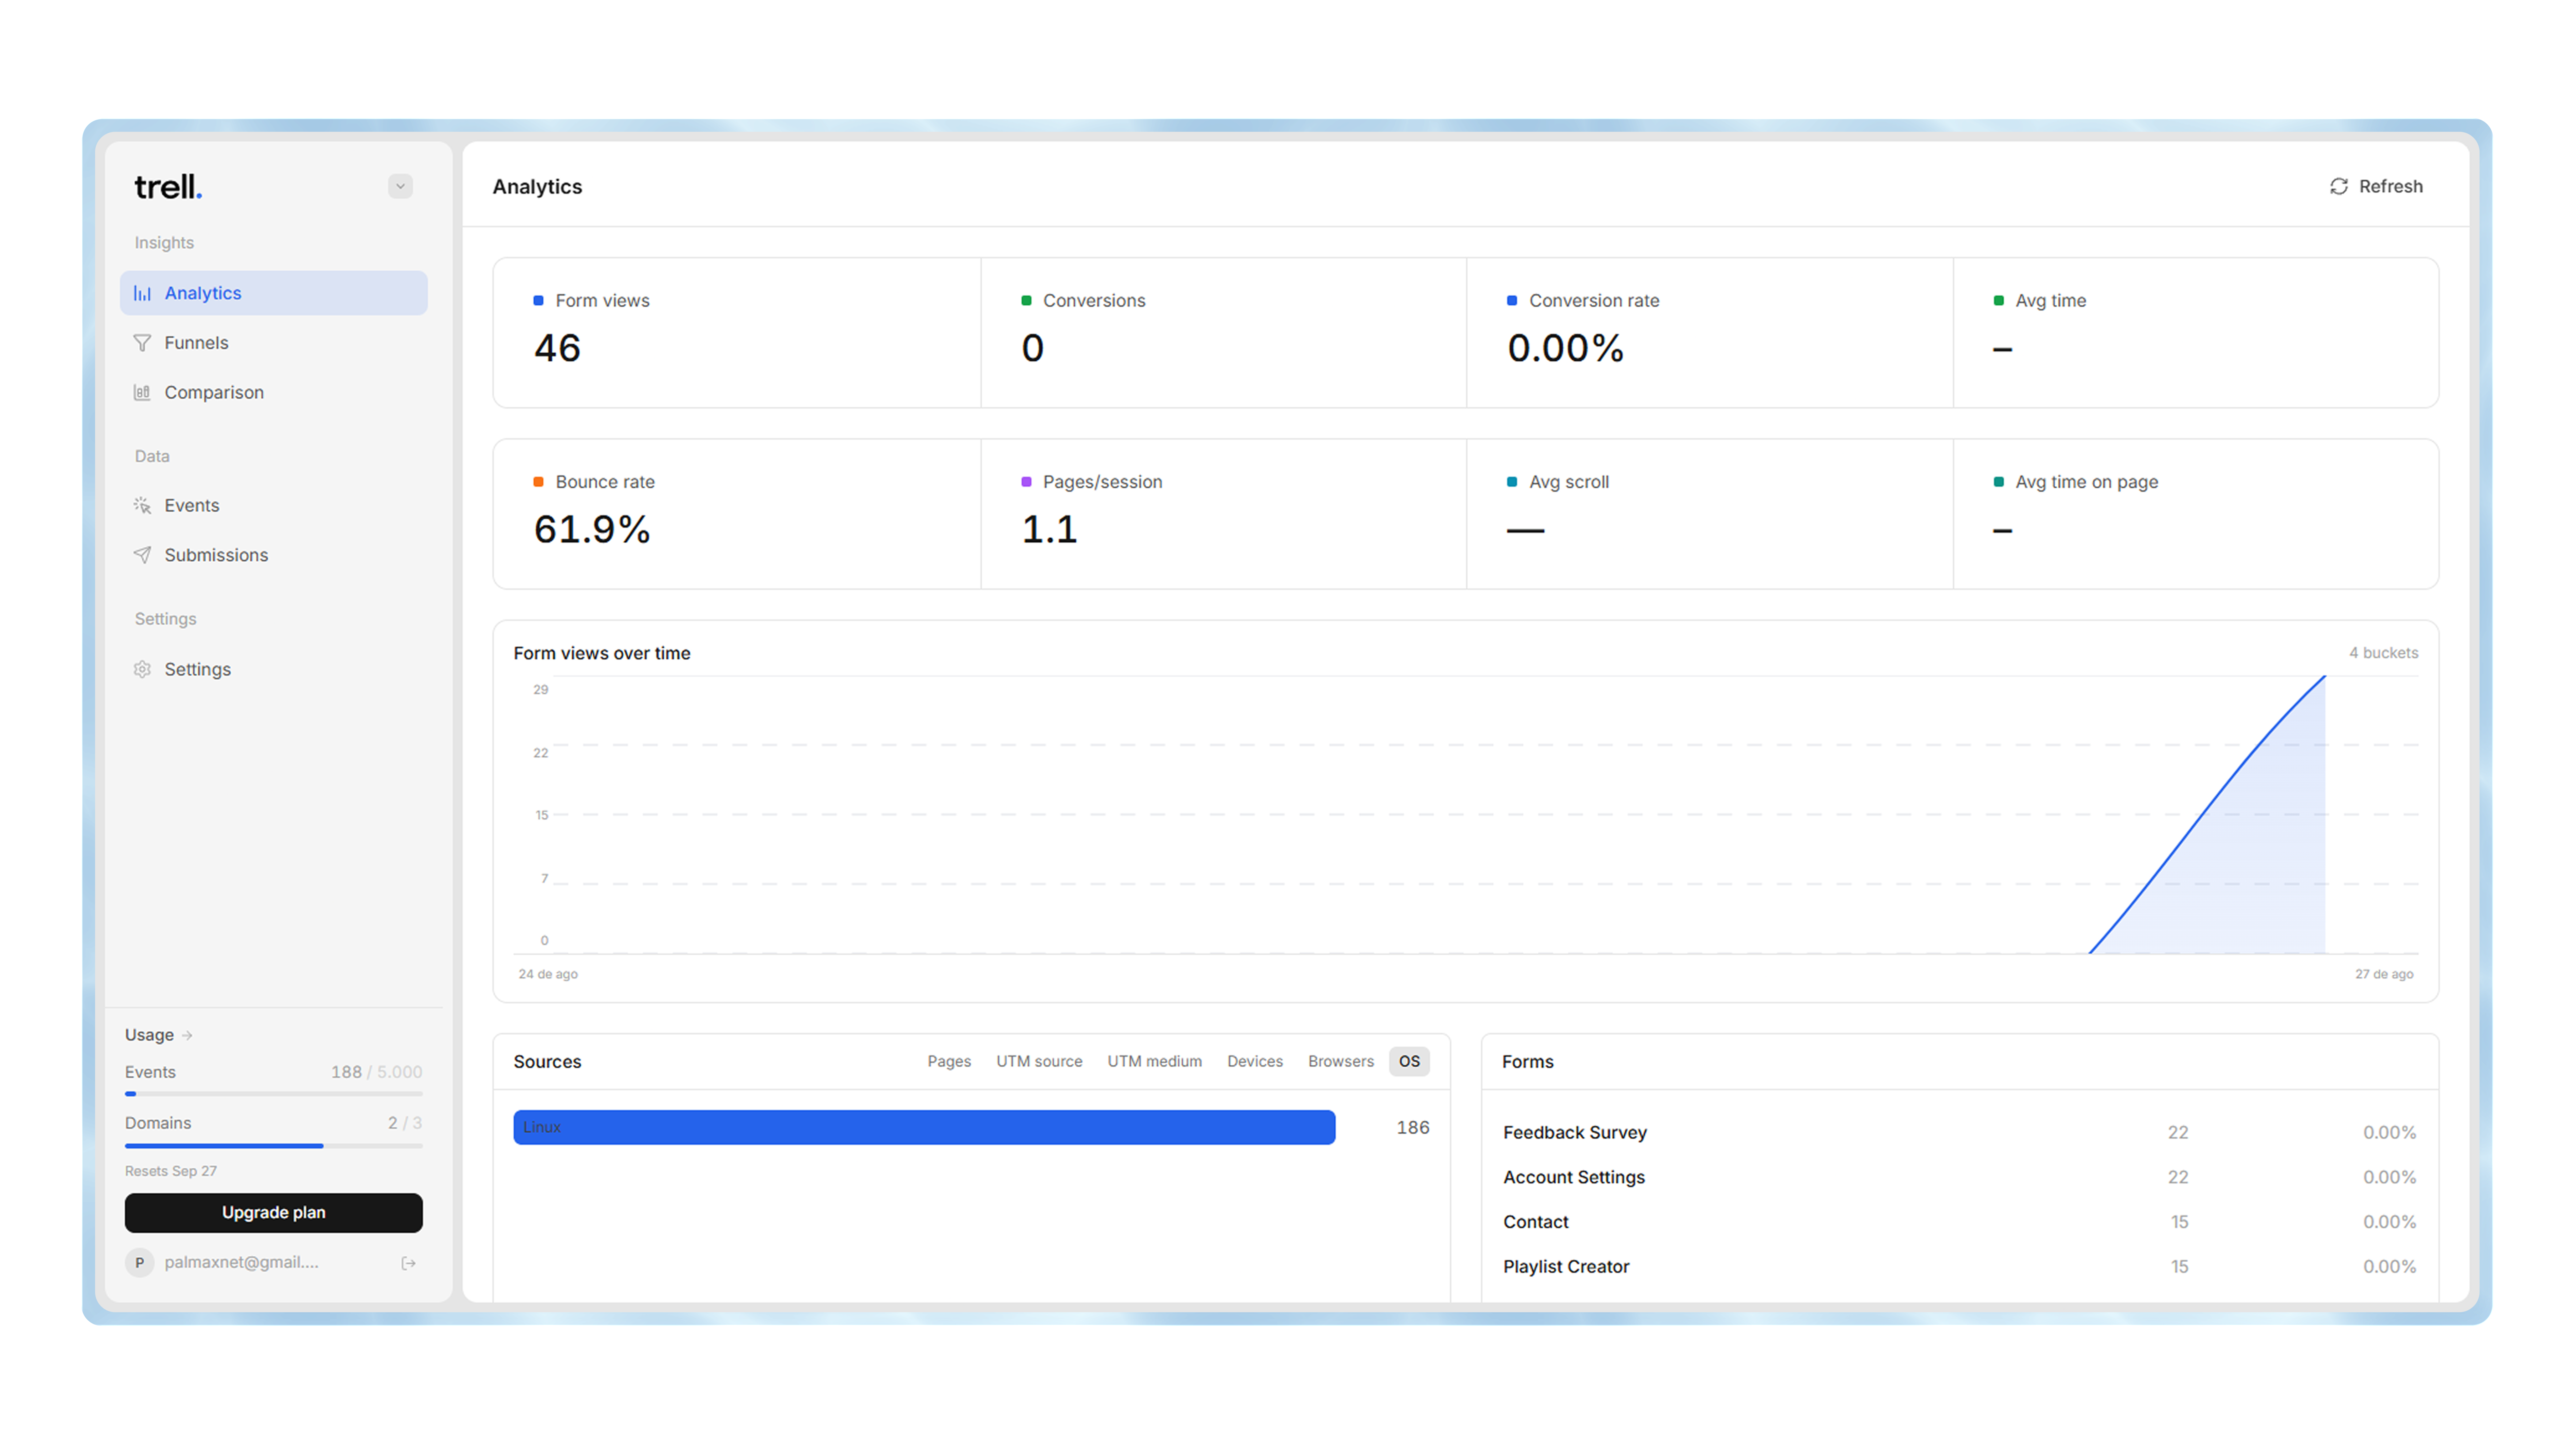Click the Form views card value 46
Image resolution: width=2576 pixels, height=1444 pixels.
(x=557, y=348)
